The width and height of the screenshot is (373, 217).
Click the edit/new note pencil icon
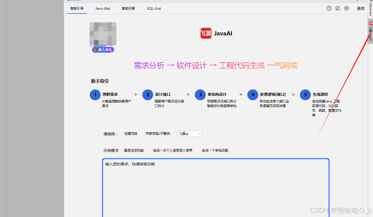click(x=338, y=8)
